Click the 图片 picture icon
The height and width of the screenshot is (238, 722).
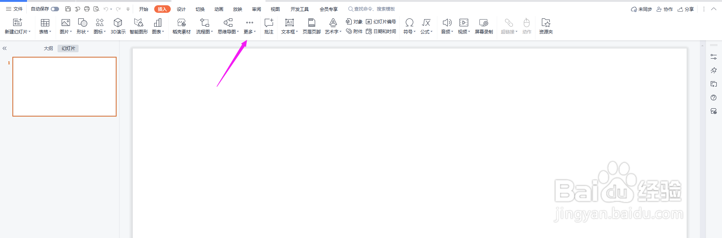66,23
